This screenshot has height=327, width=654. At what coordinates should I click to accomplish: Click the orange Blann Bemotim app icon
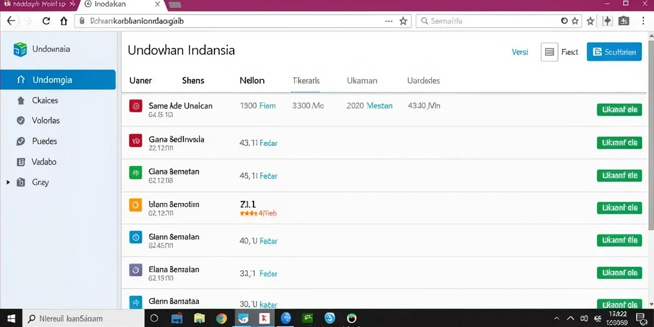pos(135,205)
